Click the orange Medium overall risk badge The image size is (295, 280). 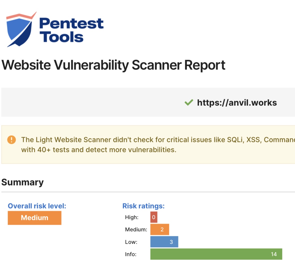35,218
